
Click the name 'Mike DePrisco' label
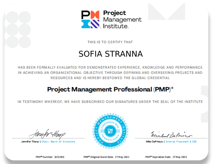pos(154,141)
